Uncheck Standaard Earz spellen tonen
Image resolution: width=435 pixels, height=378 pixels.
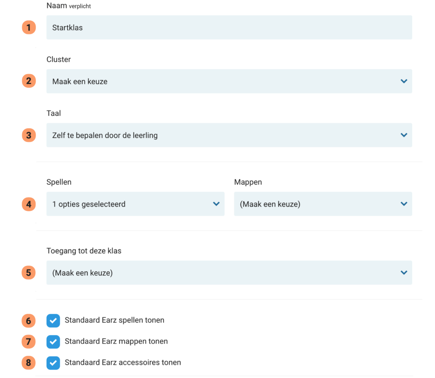[53, 321]
